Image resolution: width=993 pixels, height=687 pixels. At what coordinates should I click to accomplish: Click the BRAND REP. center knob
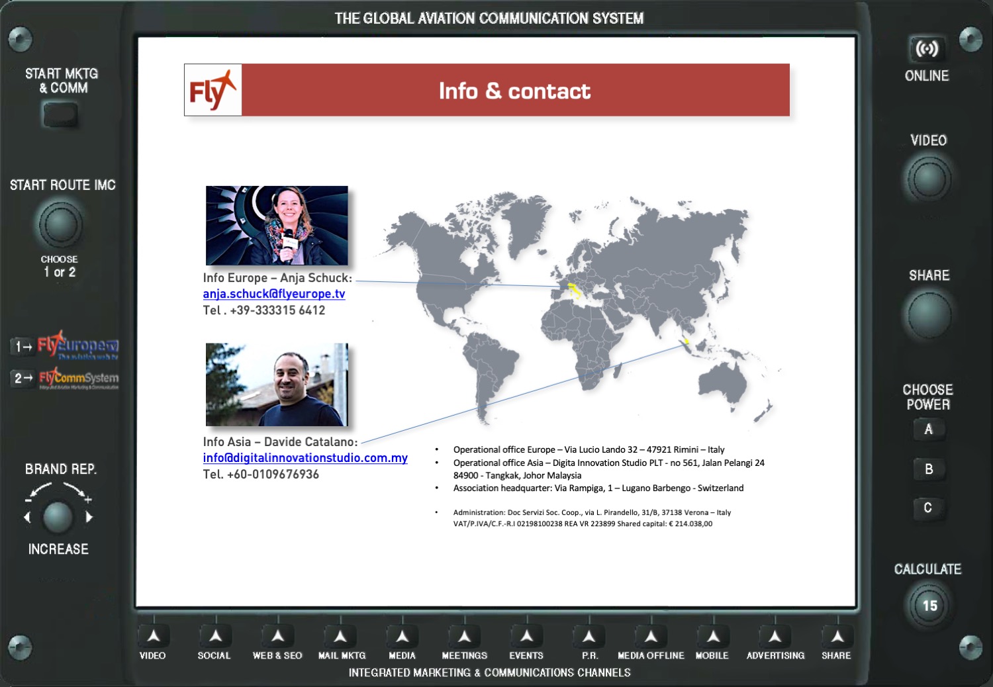[x=58, y=517]
